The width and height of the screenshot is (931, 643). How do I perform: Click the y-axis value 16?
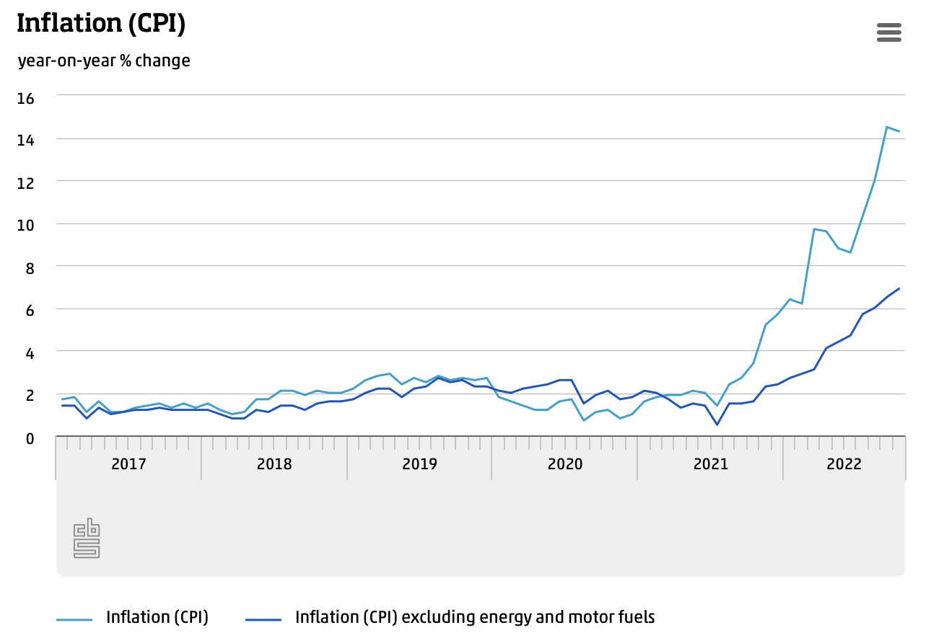pos(25,98)
